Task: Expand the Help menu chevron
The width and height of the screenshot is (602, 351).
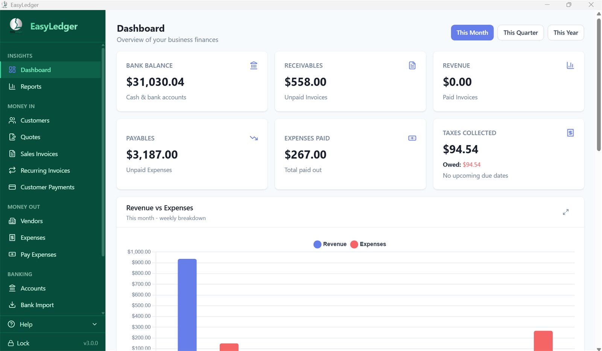Action: [x=94, y=324]
